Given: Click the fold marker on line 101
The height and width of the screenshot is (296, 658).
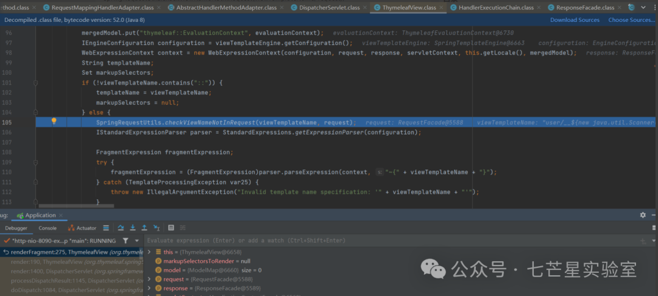Looking at the screenshot, I should point(36,83).
